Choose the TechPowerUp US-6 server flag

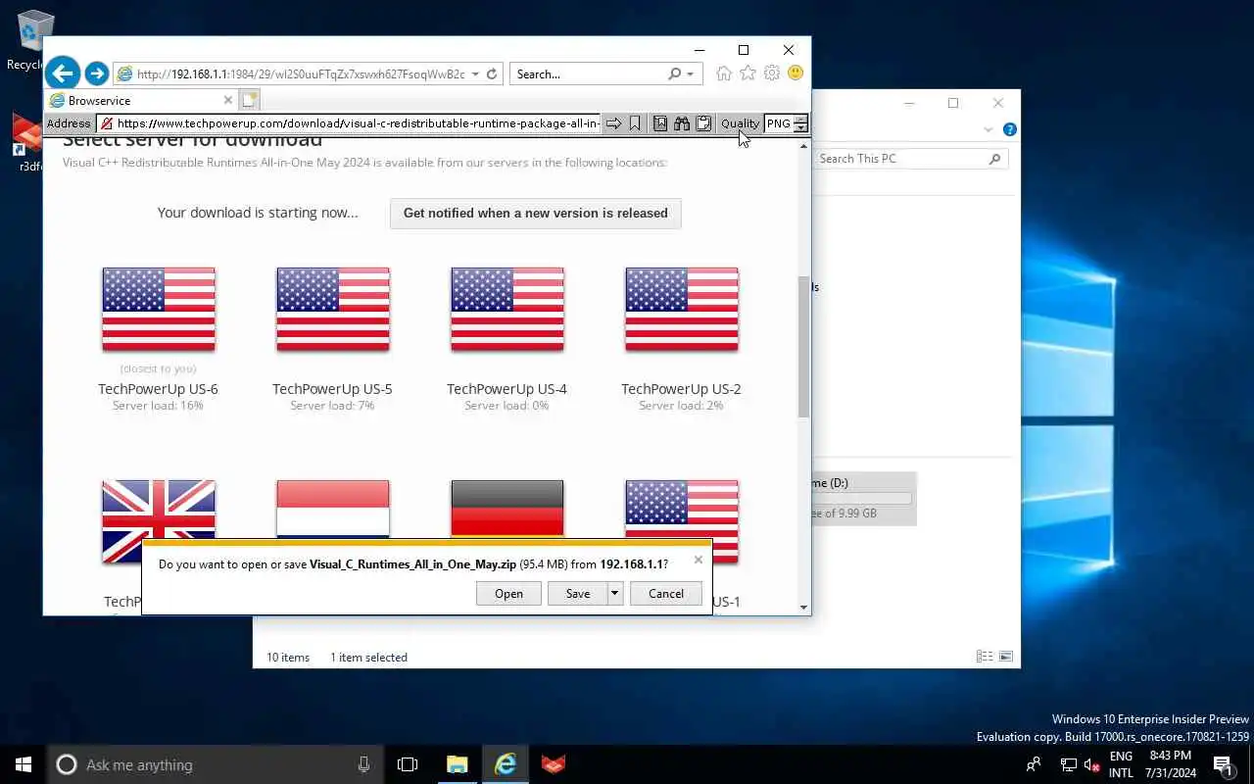click(159, 309)
